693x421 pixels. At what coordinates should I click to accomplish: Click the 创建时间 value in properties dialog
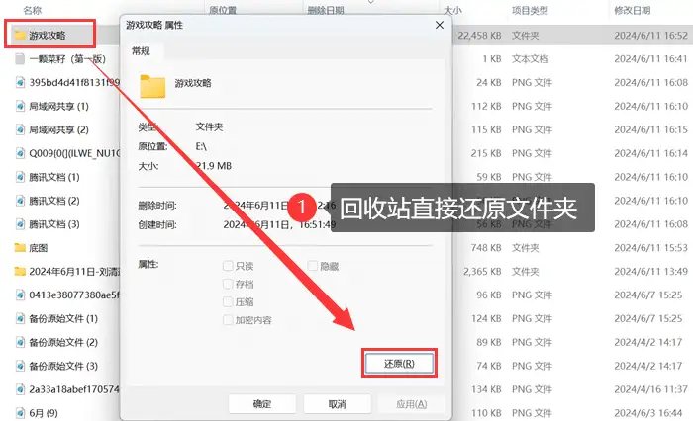pyautogui.click(x=279, y=224)
